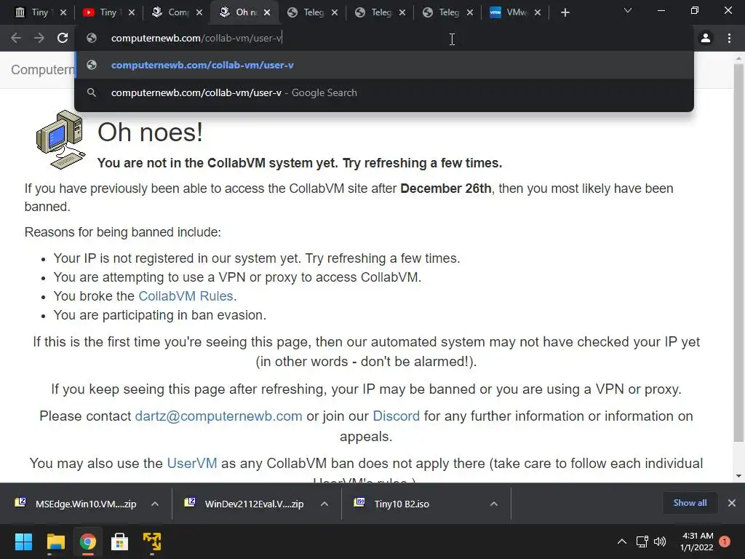745x559 pixels.
Task: Open the Chrome profile avatar menu
Action: [x=706, y=38]
